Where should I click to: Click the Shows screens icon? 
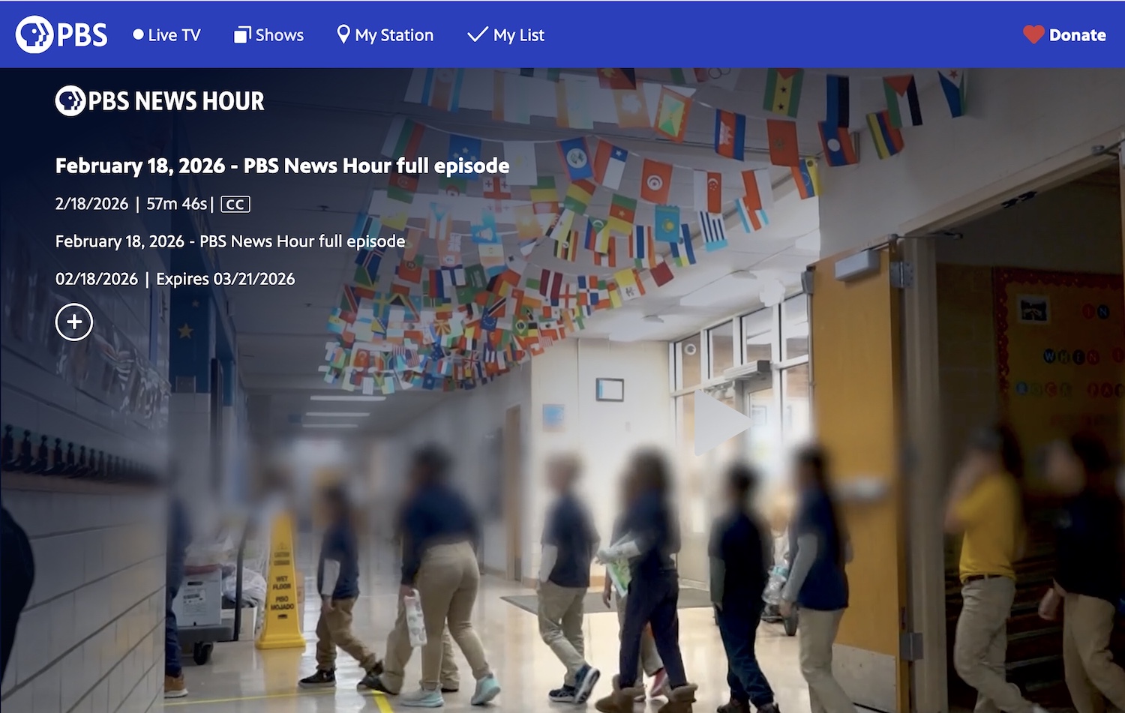point(242,33)
